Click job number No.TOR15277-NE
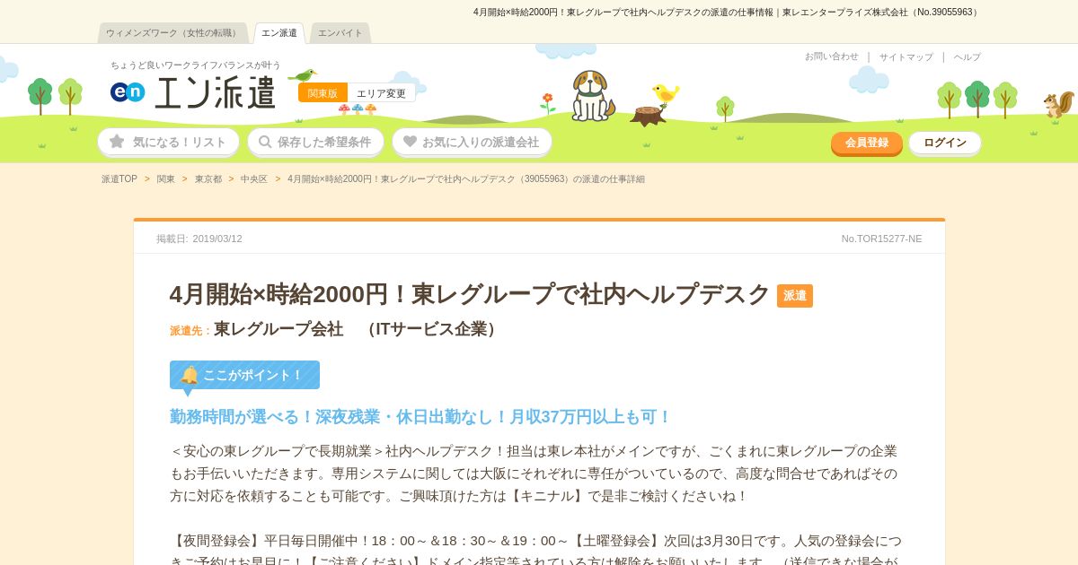This screenshot has height=565, width=1078. (x=881, y=239)
